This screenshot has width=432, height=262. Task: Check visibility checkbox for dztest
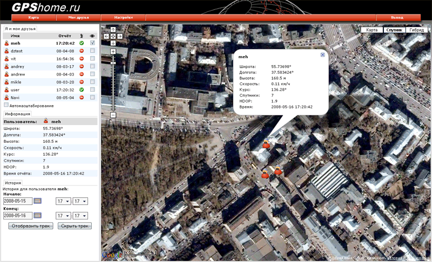92,51
